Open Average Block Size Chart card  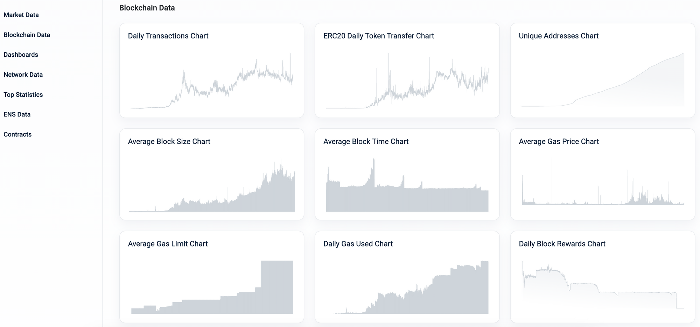tap(212, 174)
